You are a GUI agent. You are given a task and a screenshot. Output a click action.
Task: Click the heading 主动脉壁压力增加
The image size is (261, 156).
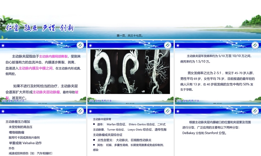17,121
